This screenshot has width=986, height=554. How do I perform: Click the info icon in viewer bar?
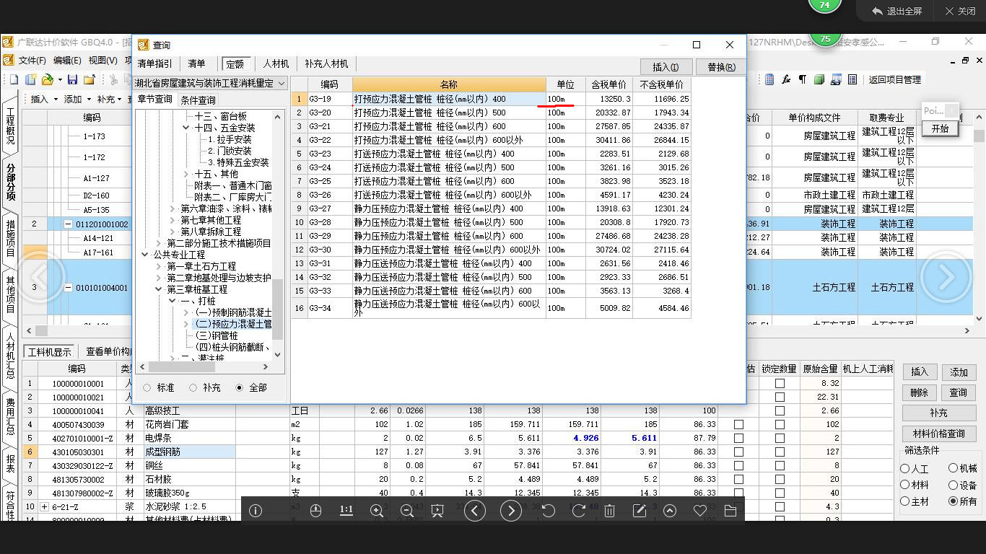click(256, 511)
